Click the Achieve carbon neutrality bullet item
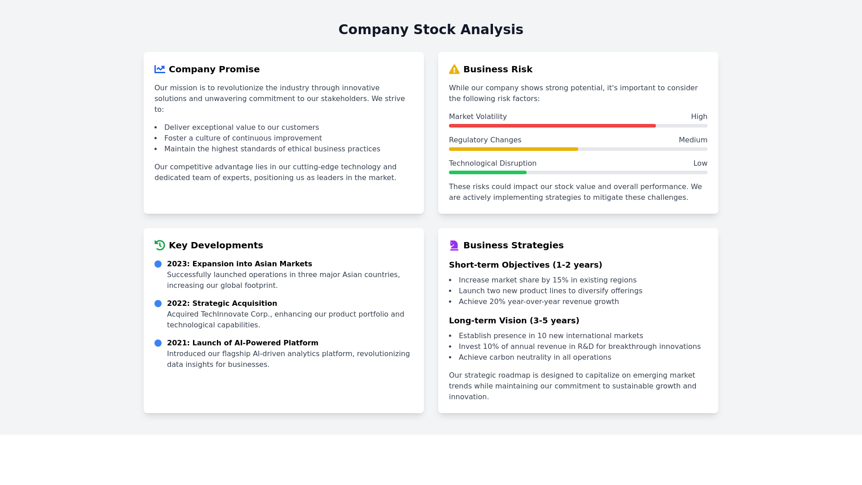Image resolution: width=862 pixels, height=485 pixels. click(x=535, y=357)
